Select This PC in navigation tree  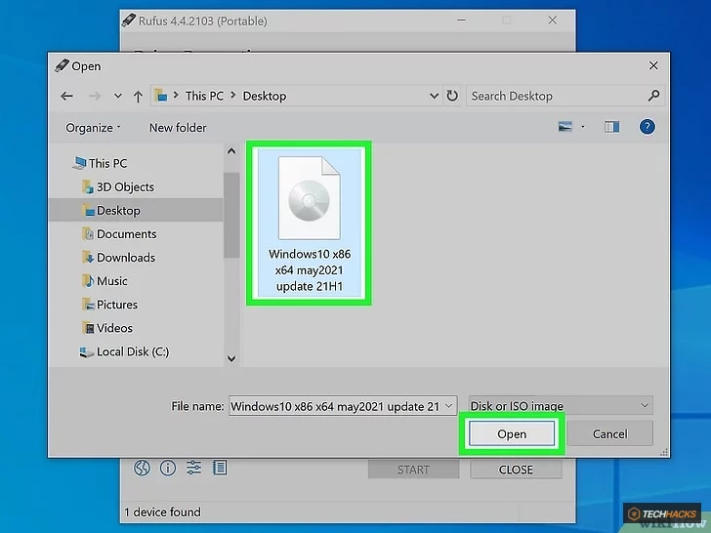pos(101,163)
